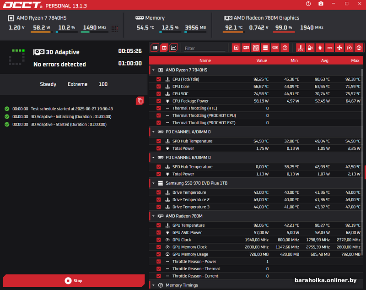Toggle the memory module sensor filter icon
This screenshot has width=366, height=290.
click(275, 48)
